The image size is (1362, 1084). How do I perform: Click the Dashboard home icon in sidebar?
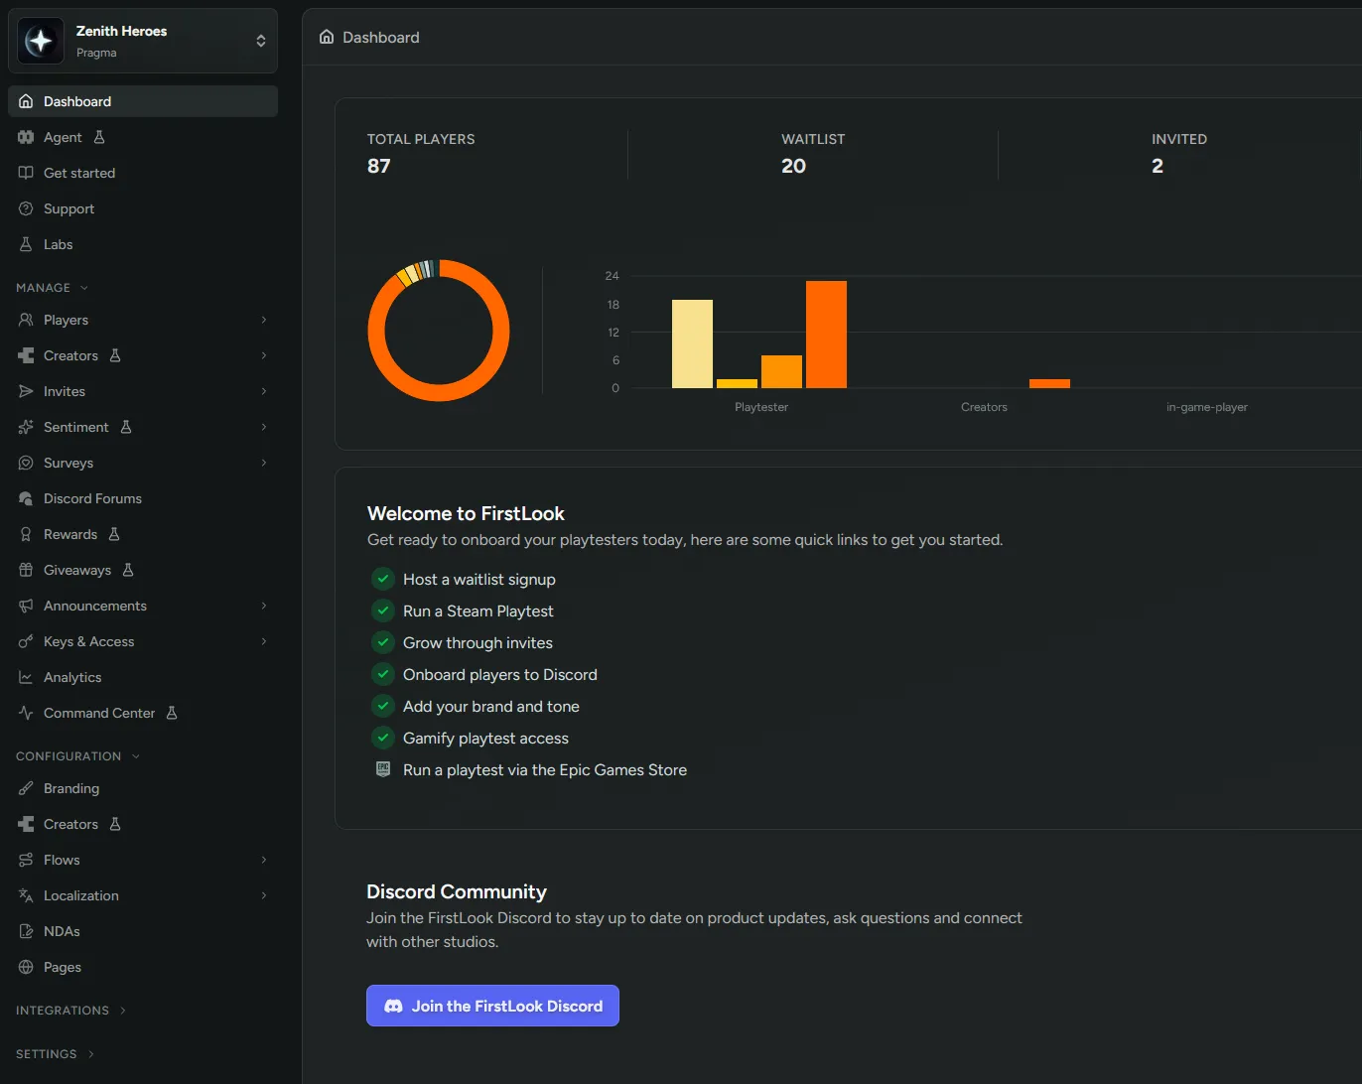pyautogui.click(x=26, y=101)
